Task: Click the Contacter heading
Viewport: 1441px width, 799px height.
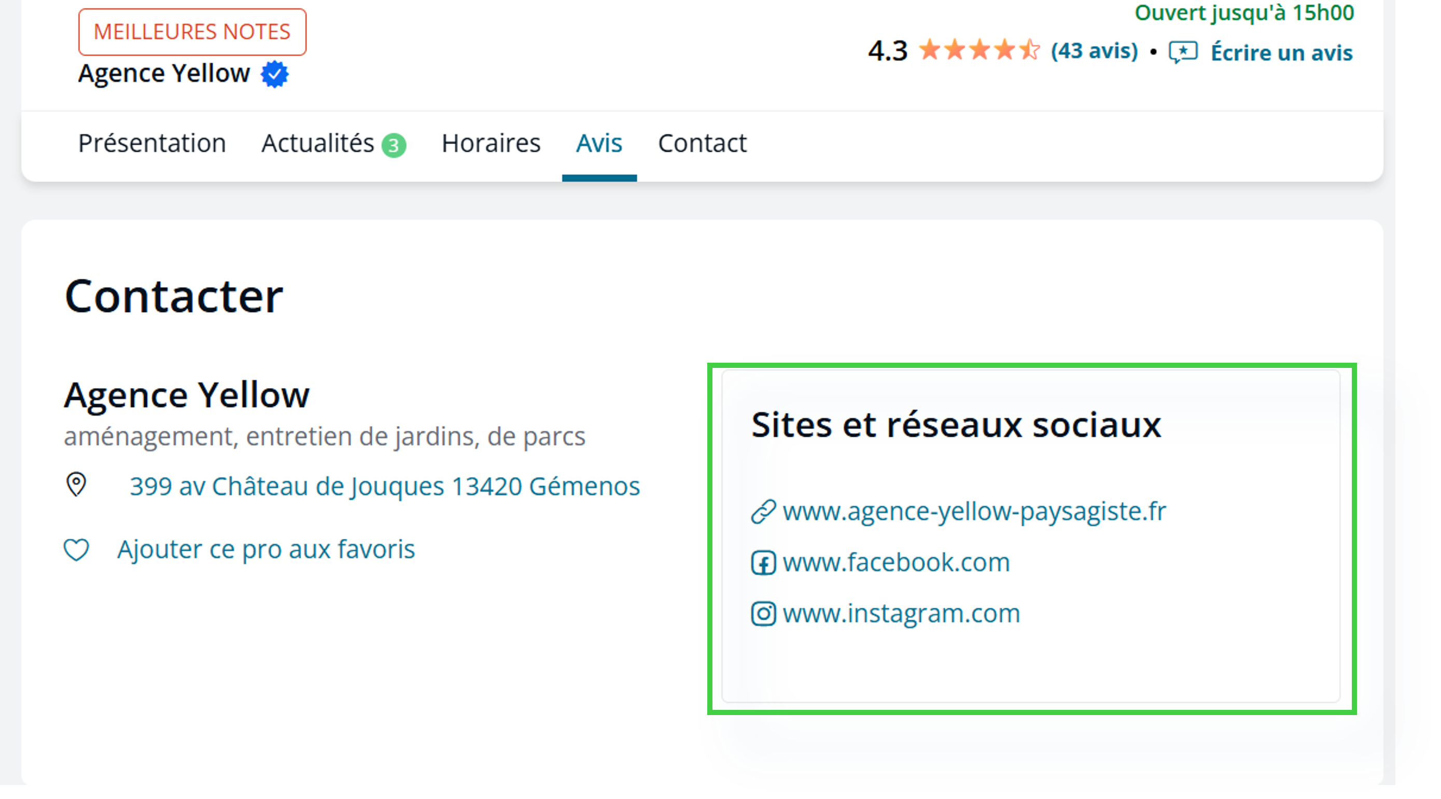Action: 174,296
